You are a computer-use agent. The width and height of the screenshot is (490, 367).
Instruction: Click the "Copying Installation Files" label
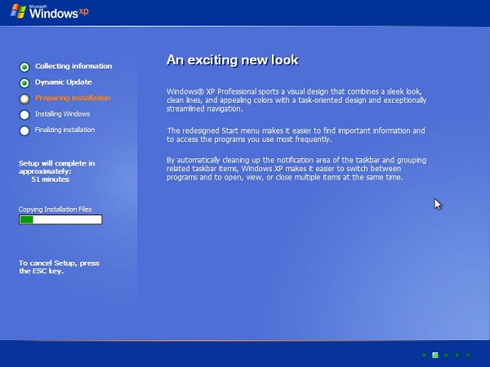click(55, 210)
